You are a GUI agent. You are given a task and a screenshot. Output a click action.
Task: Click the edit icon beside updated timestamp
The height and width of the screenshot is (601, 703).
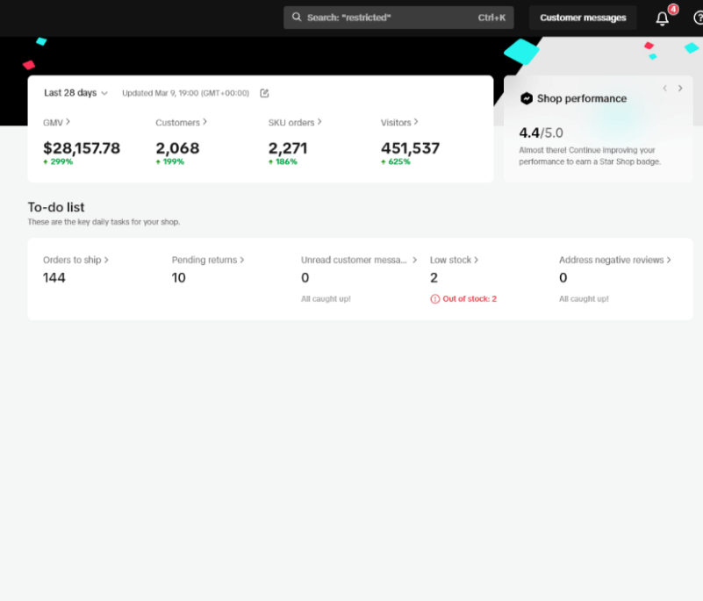264,93
